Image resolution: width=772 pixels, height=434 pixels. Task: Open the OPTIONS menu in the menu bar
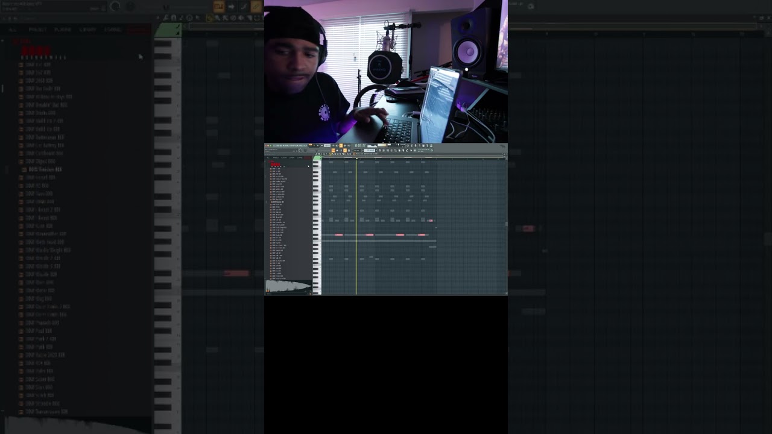pyautogui.click(x=296, y=145)
